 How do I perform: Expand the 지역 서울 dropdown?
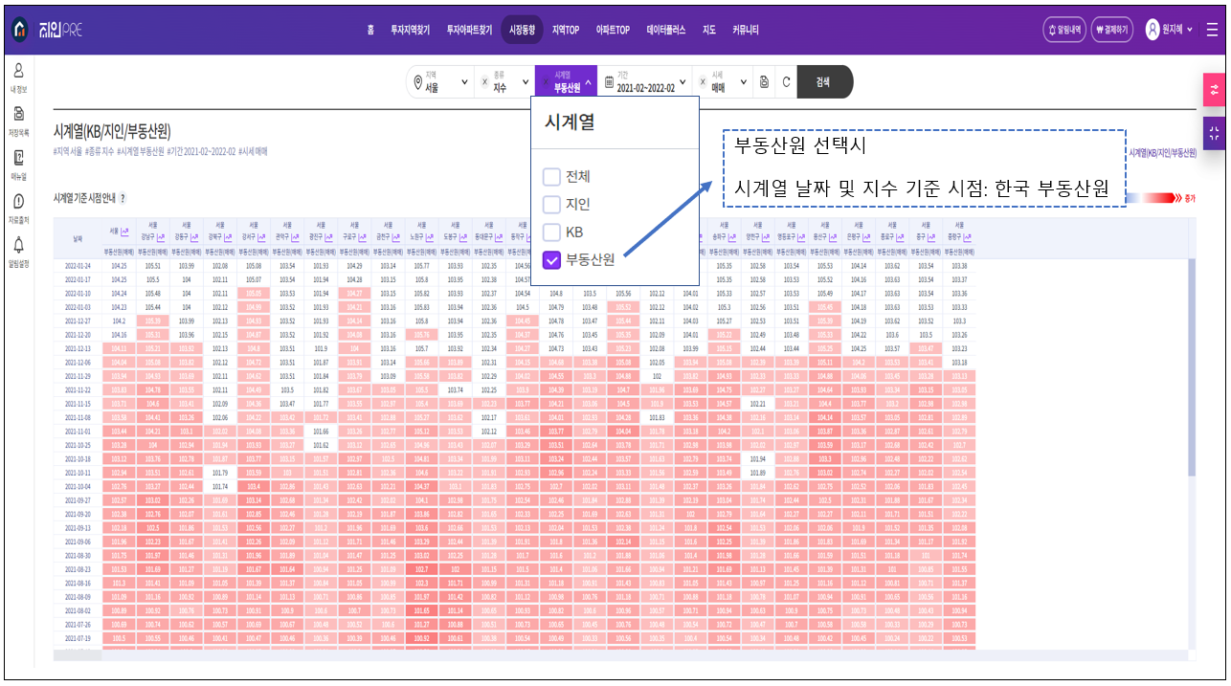coord(442,82)
